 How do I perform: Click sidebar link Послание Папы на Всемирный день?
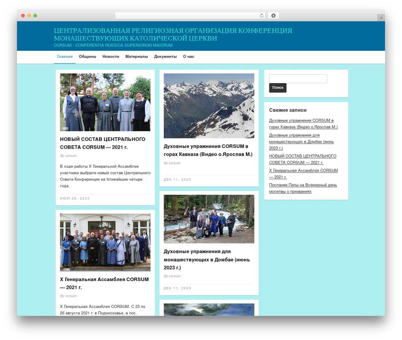(303, 188)
